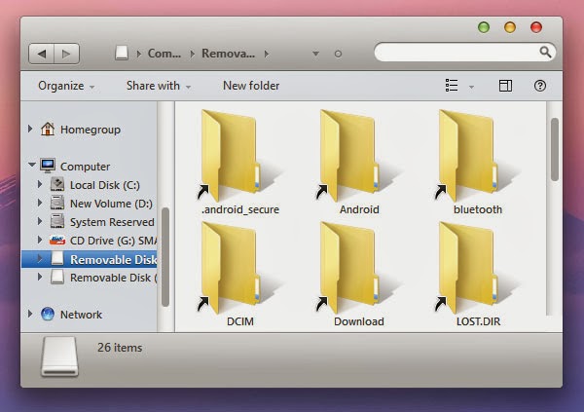Click the drive icon in address bar
The width and height of the screenshot is (584, 412).
click(x=122, y=53)
